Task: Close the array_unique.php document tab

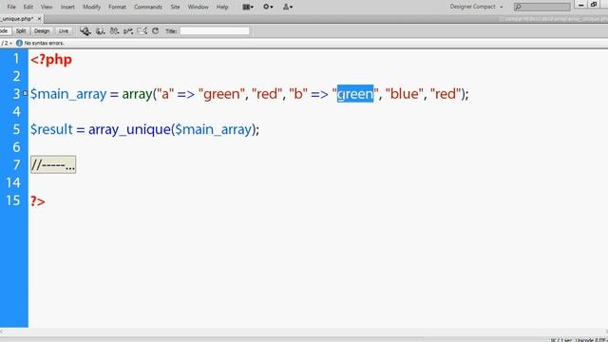Action: (x=39, y=19)
